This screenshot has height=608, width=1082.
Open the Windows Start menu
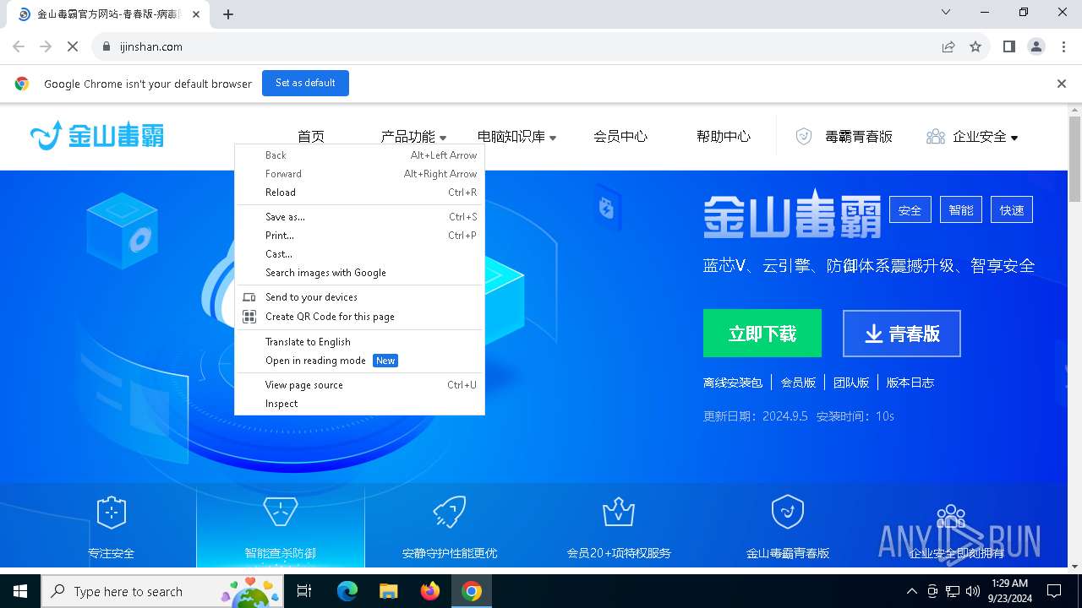(x=19, y=591)
